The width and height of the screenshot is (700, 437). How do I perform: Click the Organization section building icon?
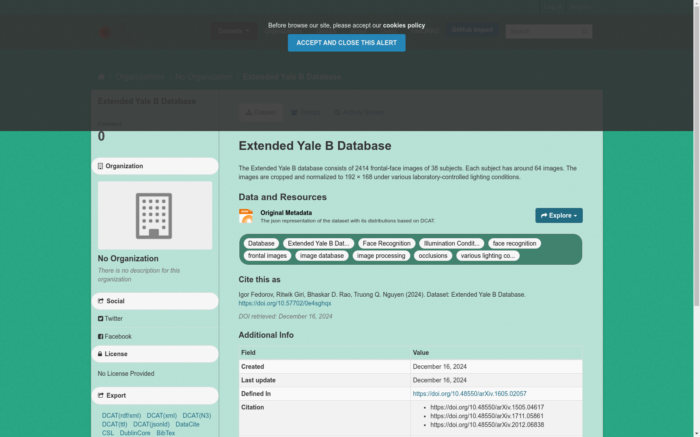click(100, 166)
